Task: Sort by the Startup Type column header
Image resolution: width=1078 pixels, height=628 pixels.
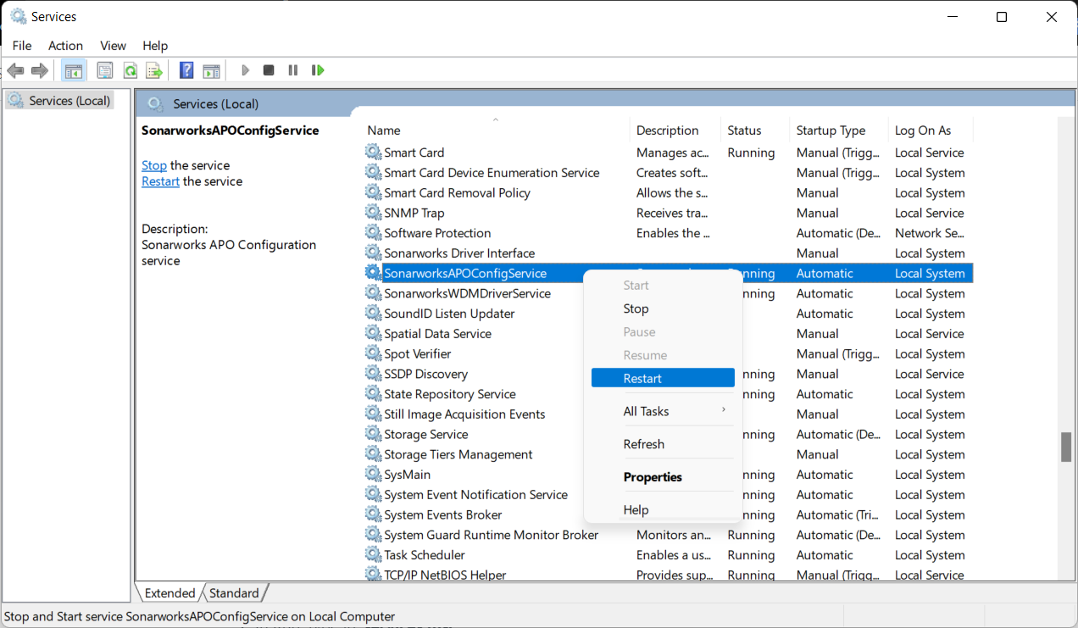Action: coord(839,131)
